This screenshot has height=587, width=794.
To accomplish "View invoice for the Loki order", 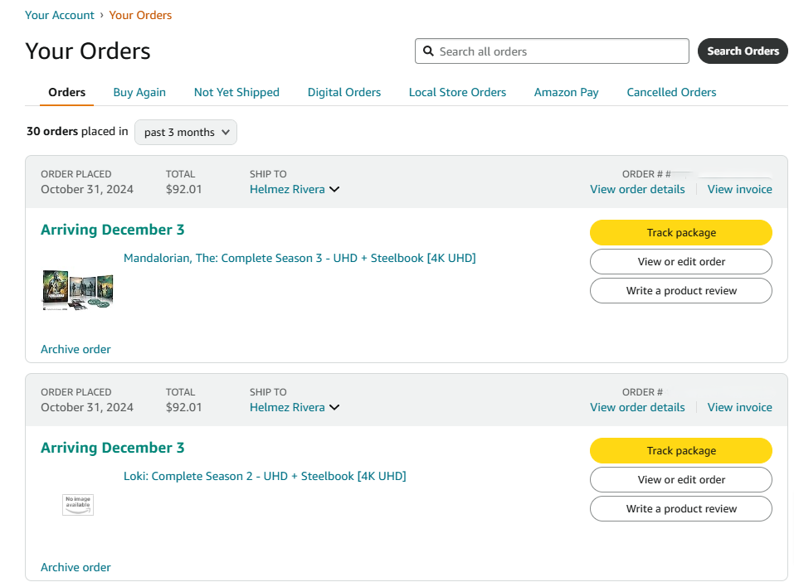I will point(740,407).
